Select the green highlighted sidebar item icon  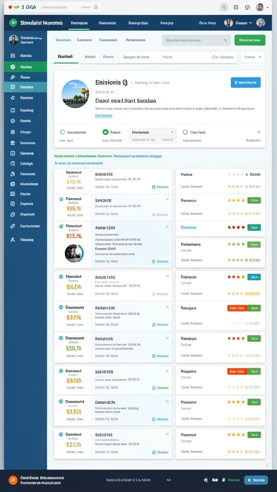(x=13, y=67)
